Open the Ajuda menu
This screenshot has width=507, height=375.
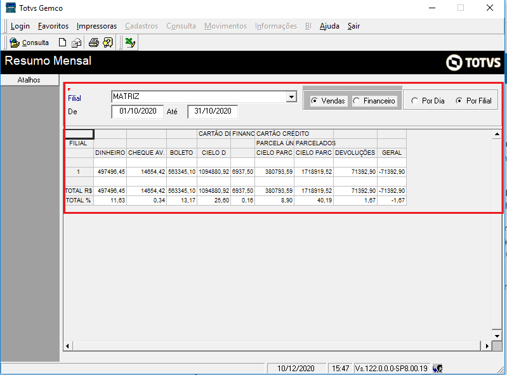[329, 26]
